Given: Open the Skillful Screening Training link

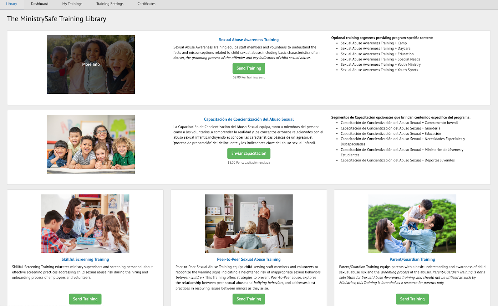Looking at the screenshot, I should tap(85, 259).
